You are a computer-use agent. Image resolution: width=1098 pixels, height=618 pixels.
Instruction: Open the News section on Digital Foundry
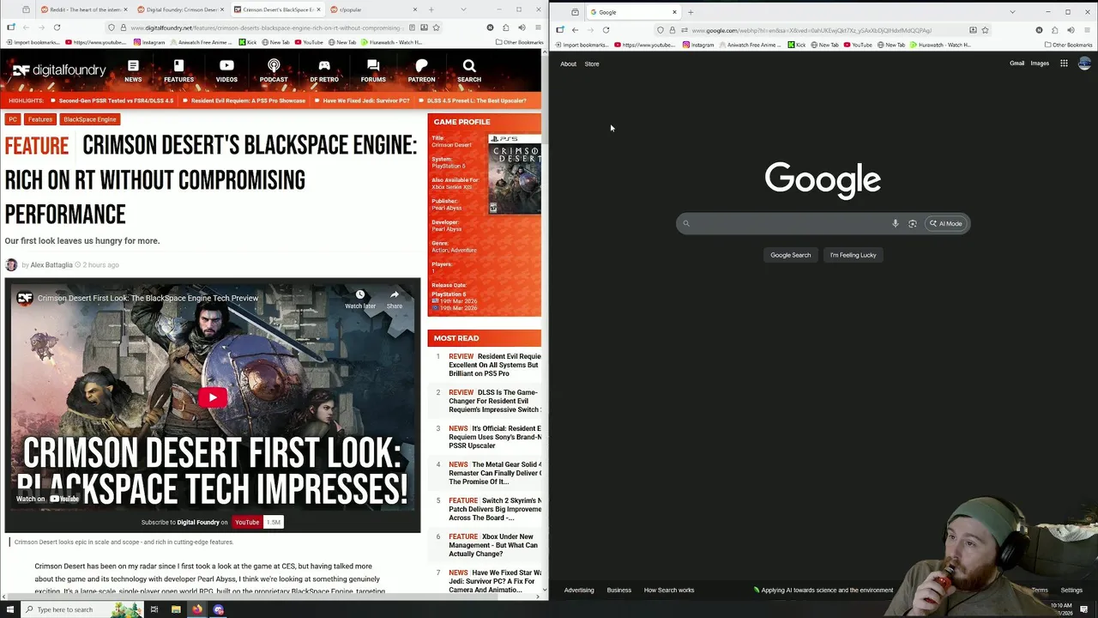pos(133,71)
